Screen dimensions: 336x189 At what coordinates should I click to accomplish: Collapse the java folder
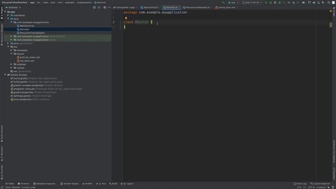coord(8,19)
